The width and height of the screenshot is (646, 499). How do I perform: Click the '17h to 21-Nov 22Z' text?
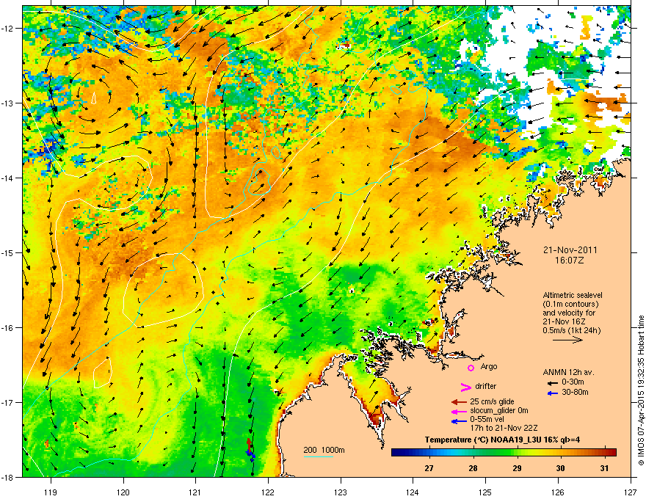pyautogui.click(x=504, y=428)
